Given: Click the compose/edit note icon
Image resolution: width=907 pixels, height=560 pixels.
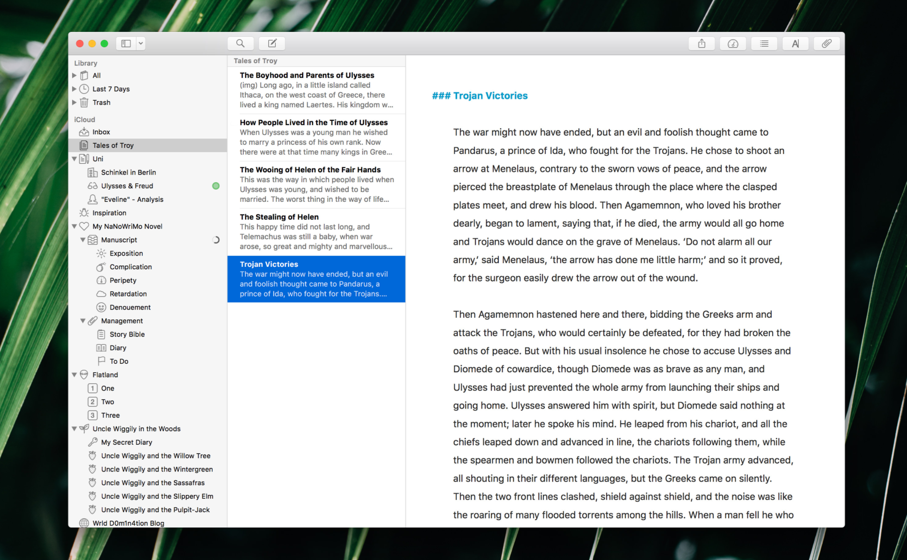Looking at the screenshot, I should click(x=271, y=44).
